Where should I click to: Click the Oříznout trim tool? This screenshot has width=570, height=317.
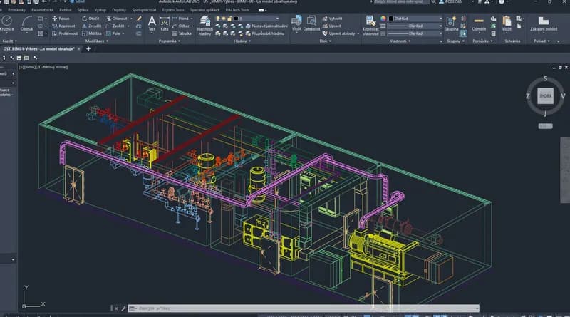[117, 19]
